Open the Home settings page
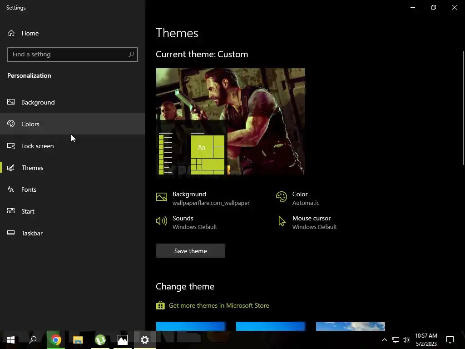Viewport: 465px width, 349px height. pyautogui.click(x=73, y=33)
